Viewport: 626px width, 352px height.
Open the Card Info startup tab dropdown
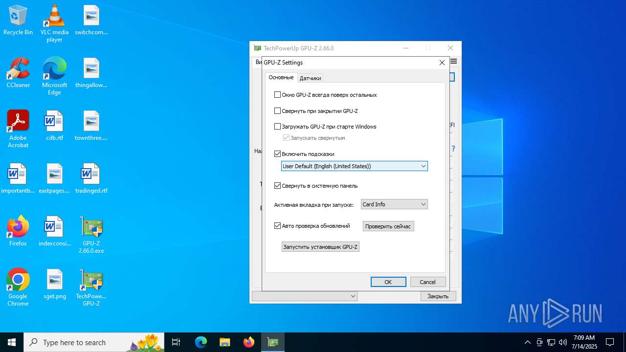[x=394, y=204]
